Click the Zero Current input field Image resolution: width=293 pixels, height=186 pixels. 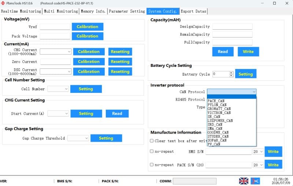(x=56, y=61)
